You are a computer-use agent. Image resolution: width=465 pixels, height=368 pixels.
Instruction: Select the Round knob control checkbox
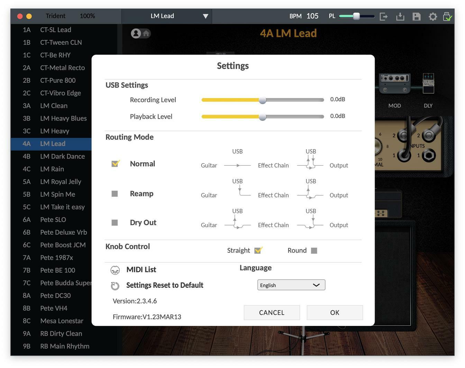click(x=314, y=251)
